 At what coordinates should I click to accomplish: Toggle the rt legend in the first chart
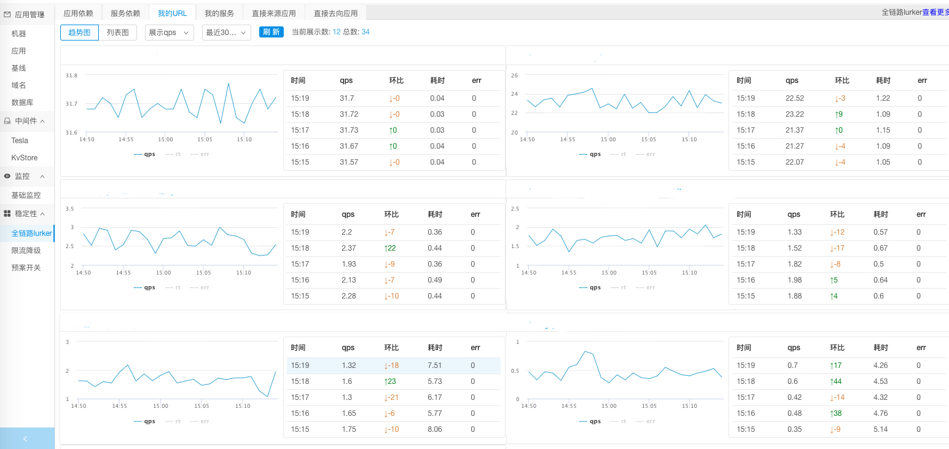pyautogui.click(x=173, y=154)
